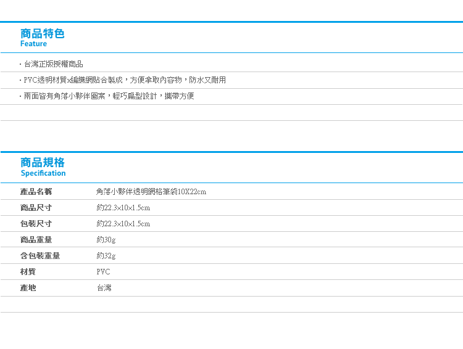Click the 商品尺寸 label
463x349 pixels.
36,208
